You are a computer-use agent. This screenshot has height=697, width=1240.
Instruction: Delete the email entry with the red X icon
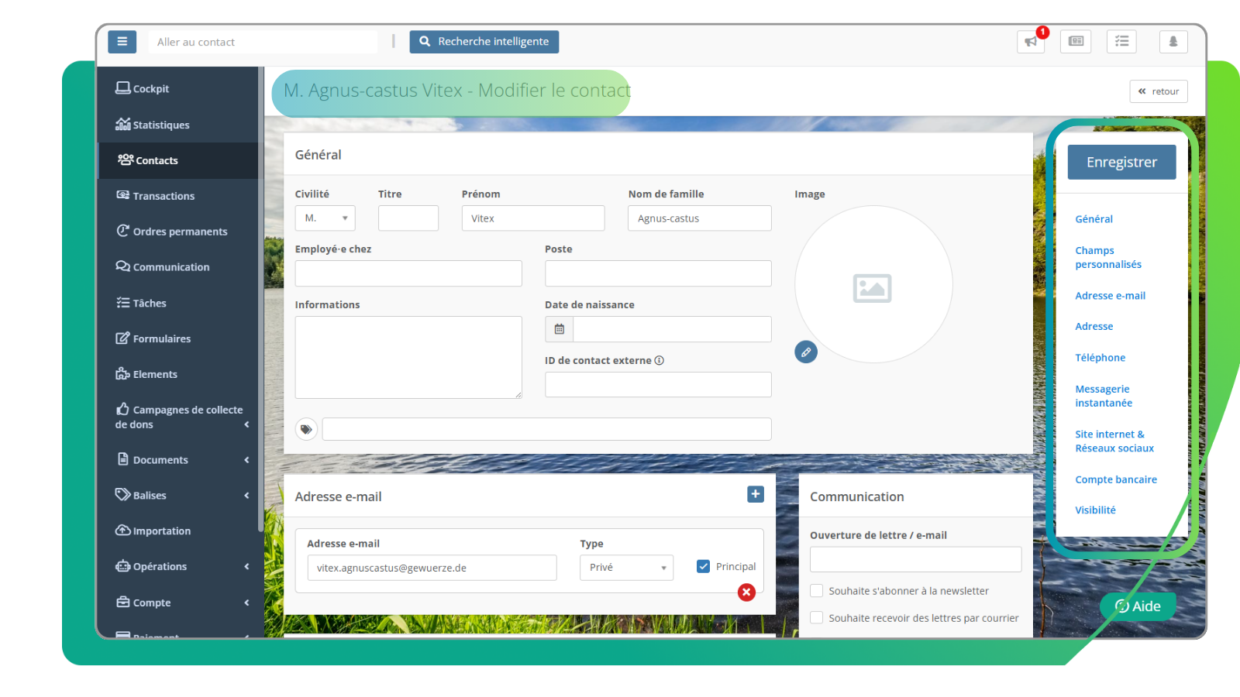point(746,592)
